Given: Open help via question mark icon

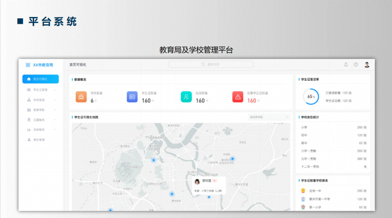Looking at the screenshot, I should (x=356, y=65).
